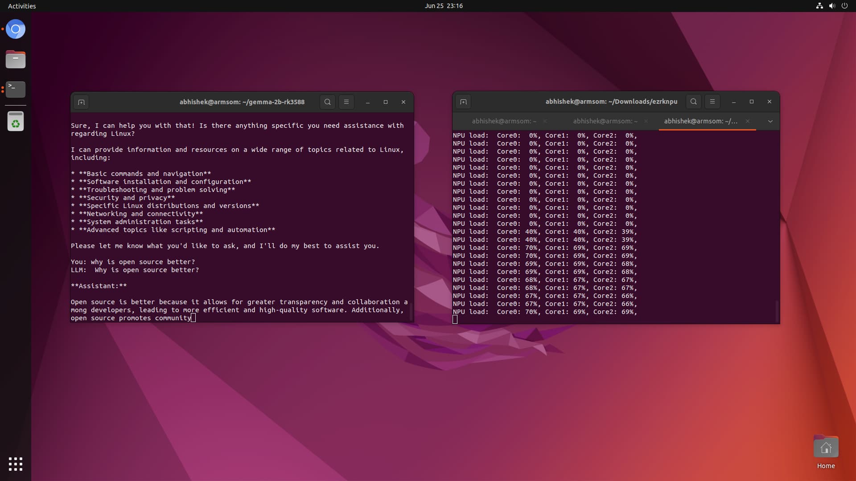The height and width of the screenshot is (481, 856).
Task: Open hamburger menu in gemma terminal
Action: click(346, 102)
